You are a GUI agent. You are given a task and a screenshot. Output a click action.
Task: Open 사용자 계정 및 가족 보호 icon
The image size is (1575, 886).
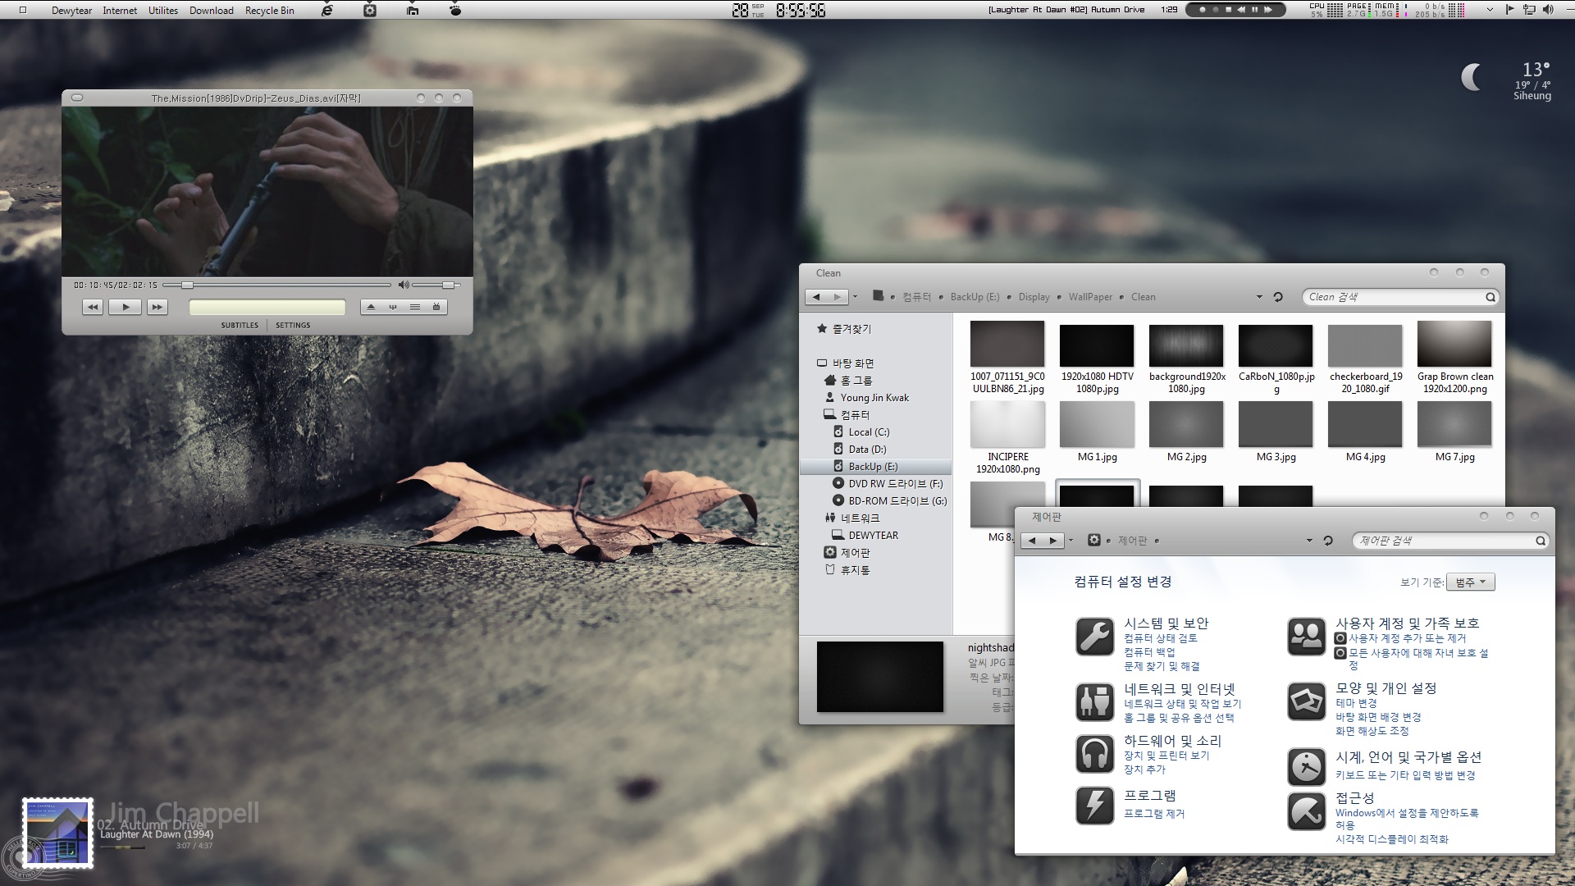[1307, 637]
